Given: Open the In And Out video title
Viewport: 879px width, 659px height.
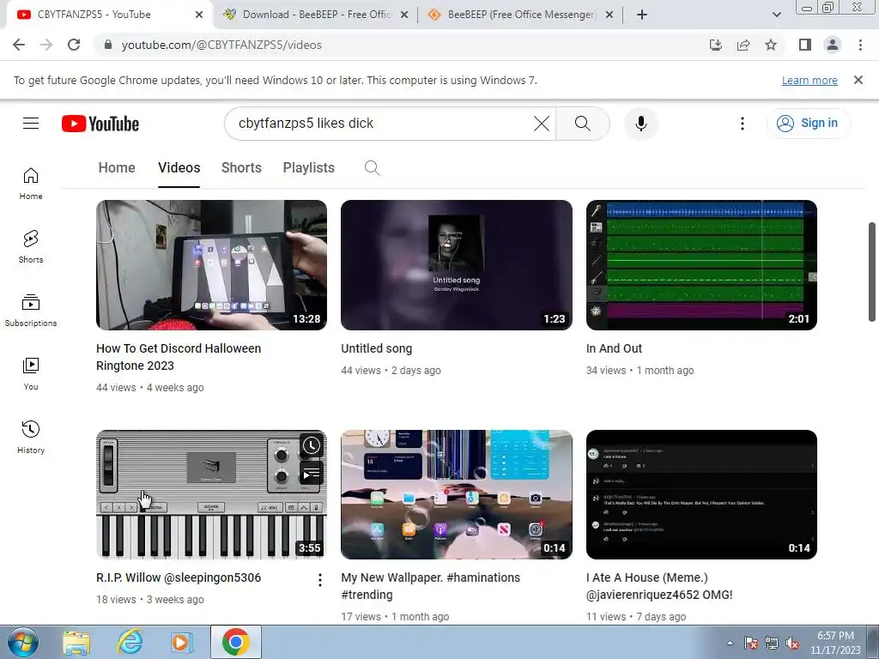Looking at the screenshot, I should tap(614, 348).
